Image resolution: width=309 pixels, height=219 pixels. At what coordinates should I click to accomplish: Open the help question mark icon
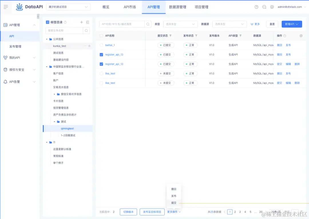256,7
